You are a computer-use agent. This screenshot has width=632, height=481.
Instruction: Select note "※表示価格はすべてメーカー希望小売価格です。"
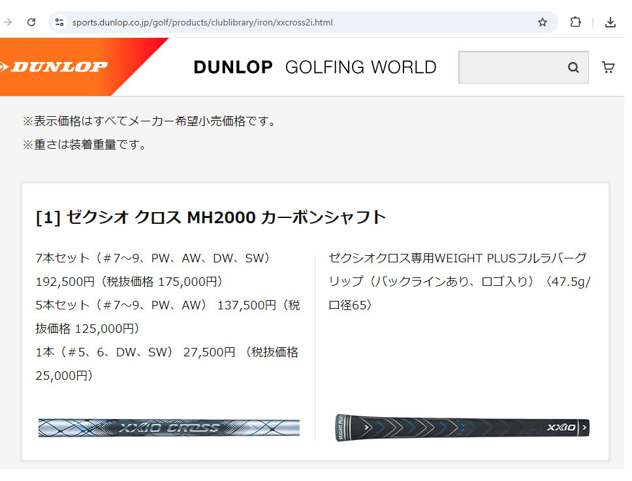[149, 121]
